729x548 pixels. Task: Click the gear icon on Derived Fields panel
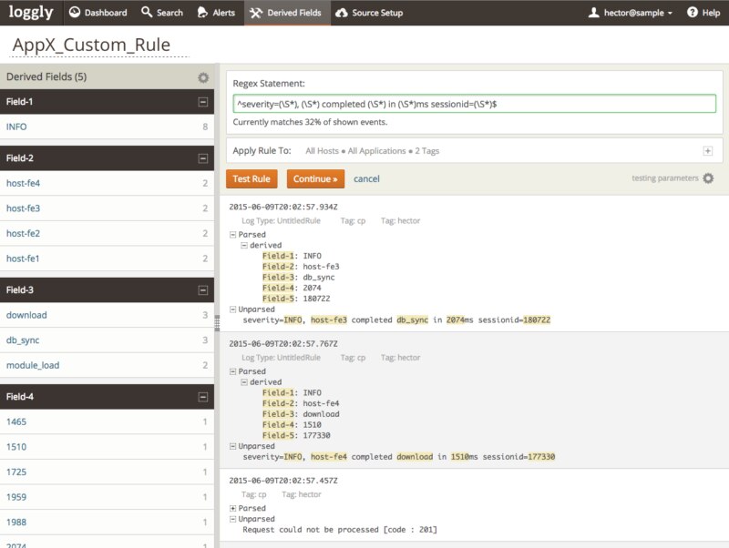pyautogui.click(x=205, y=77)
